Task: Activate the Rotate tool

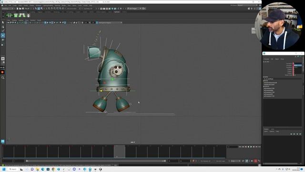Action: (x=3, y=40)
